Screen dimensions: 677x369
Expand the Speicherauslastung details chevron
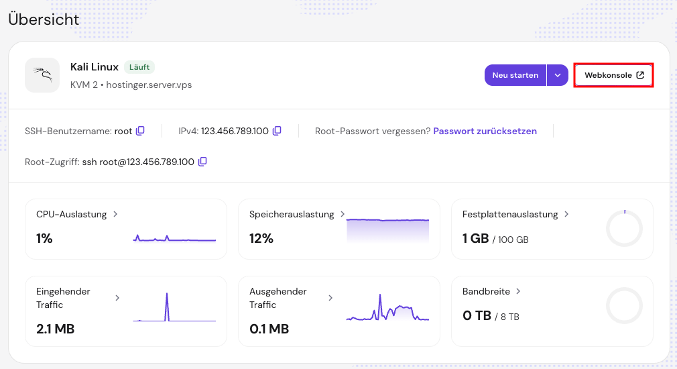(x=343, y=214)
